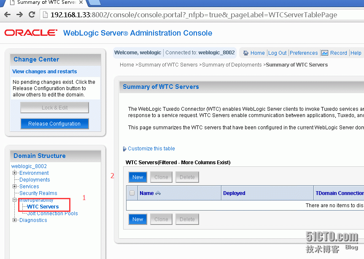The width and height of the screenshot is (364, 259).
Task: Select weblogic_8002 domain root in tree
Action: click(29, 166)
